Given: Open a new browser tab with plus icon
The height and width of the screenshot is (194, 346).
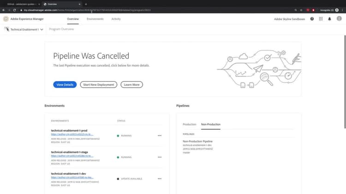Looking at the screenshot, I should click(86, 4).
